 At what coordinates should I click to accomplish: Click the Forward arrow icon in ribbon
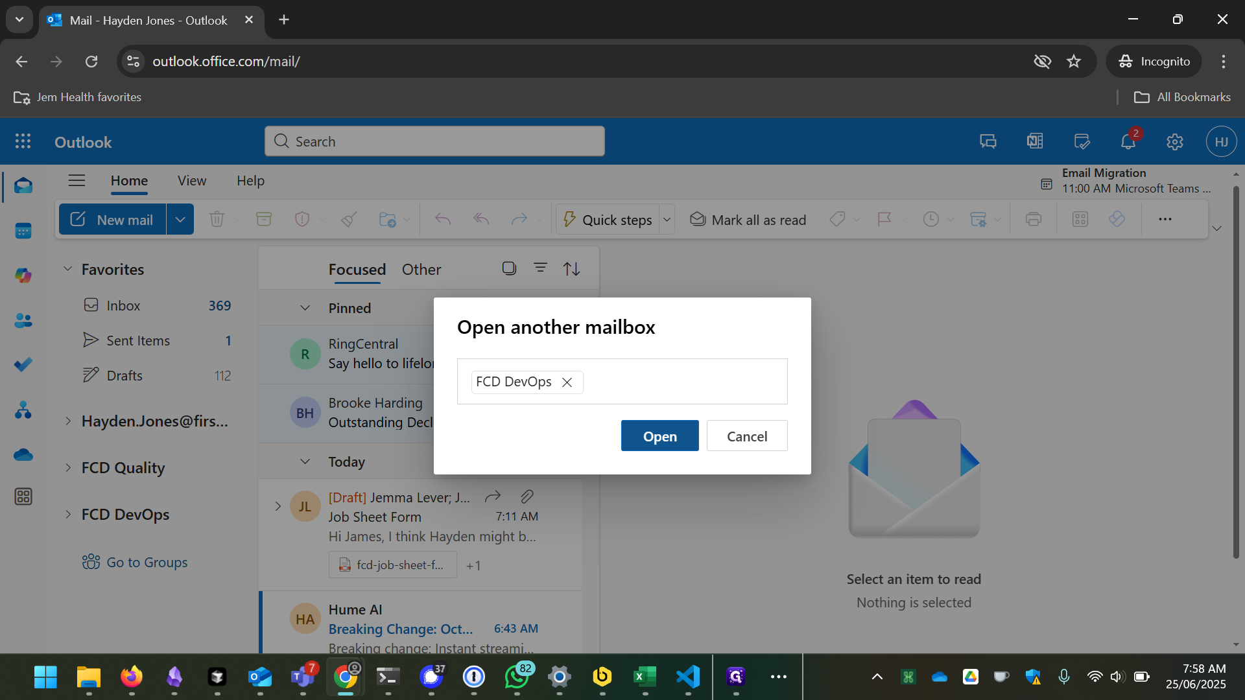tap(519, 219)
